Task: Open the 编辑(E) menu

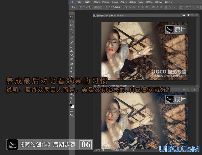Action: [88, 2]
